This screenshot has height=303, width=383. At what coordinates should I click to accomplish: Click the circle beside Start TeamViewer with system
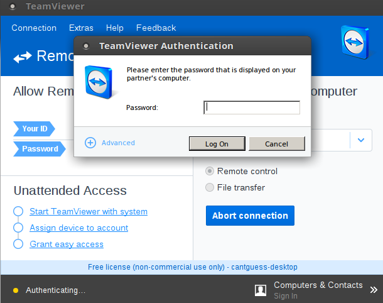click(18, 211)
